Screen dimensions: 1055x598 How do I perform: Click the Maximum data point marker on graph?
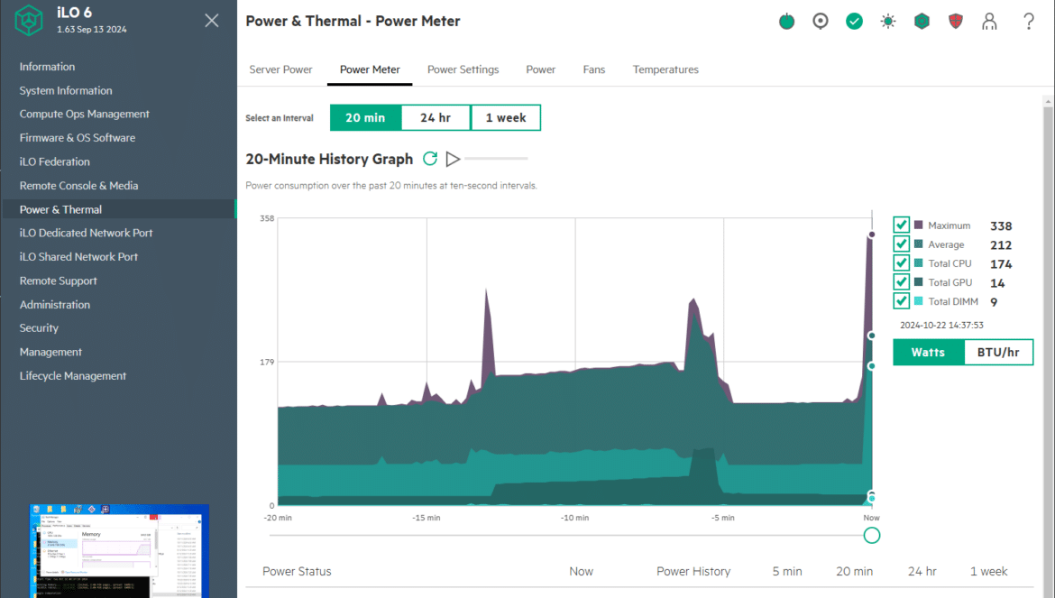871,235
